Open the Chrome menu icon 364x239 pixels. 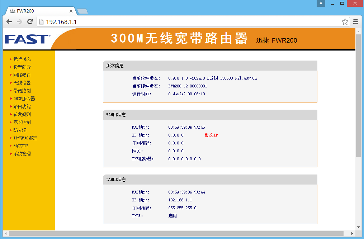[355, 22]
